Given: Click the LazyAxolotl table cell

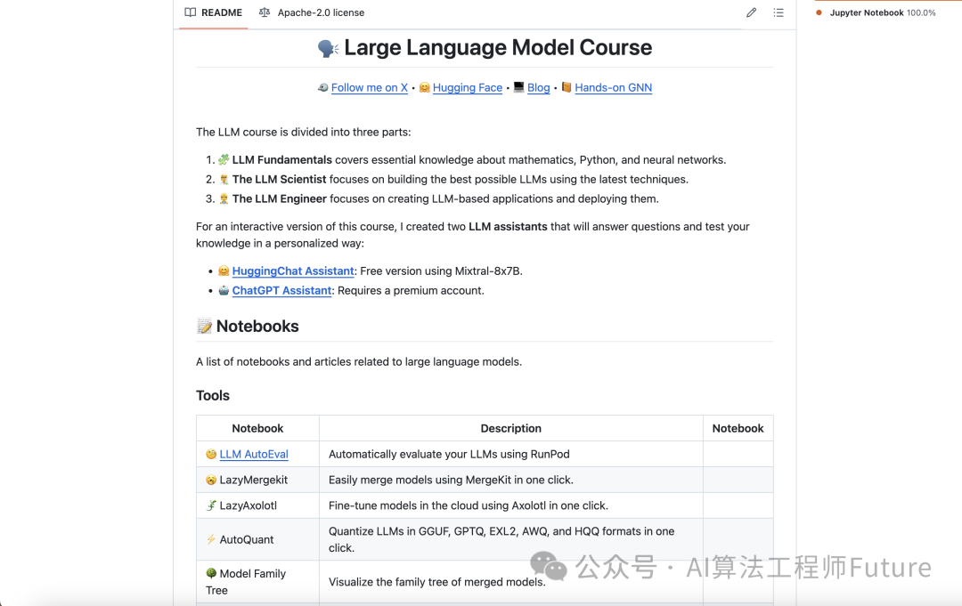Looking at the screenshot, I should click(x=257, y=505).
